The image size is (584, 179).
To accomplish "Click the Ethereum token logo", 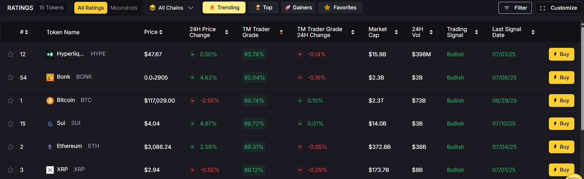I will pos(50,147).
